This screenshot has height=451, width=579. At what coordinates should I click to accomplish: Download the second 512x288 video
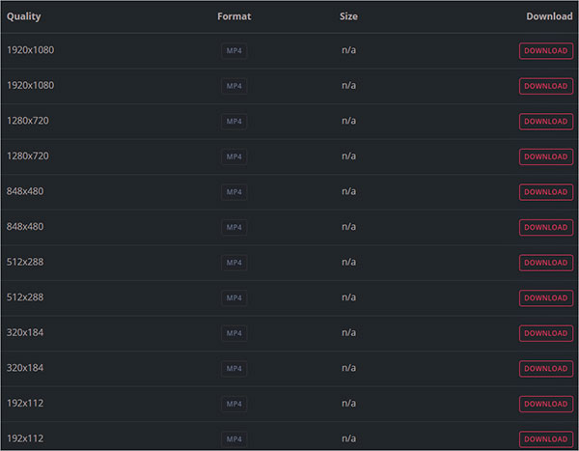click(x=545, y=297)
